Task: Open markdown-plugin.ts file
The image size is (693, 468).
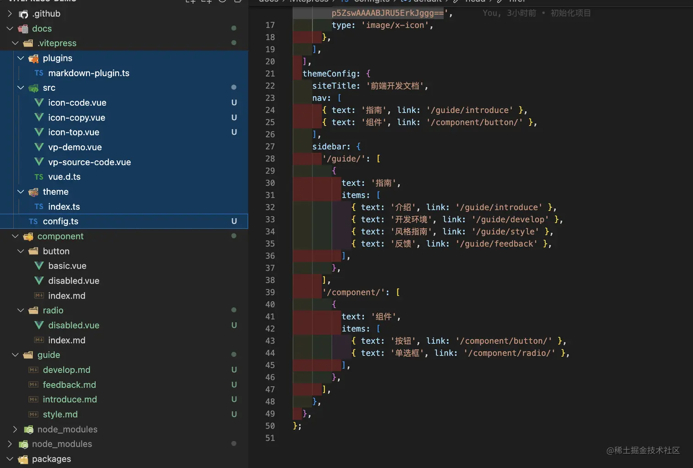Action: click(88, 73)
